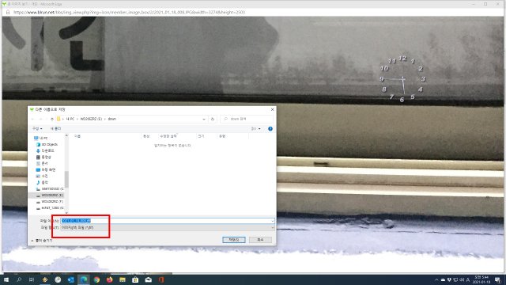Click the blue help question mark icon
Image resolution: width=506 pixels, height=285 pixels.
click(270, 128)
